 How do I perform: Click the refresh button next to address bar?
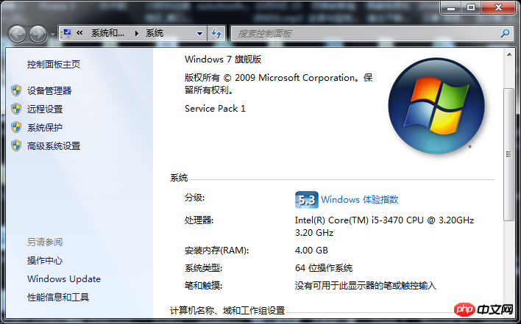point(216,34)
